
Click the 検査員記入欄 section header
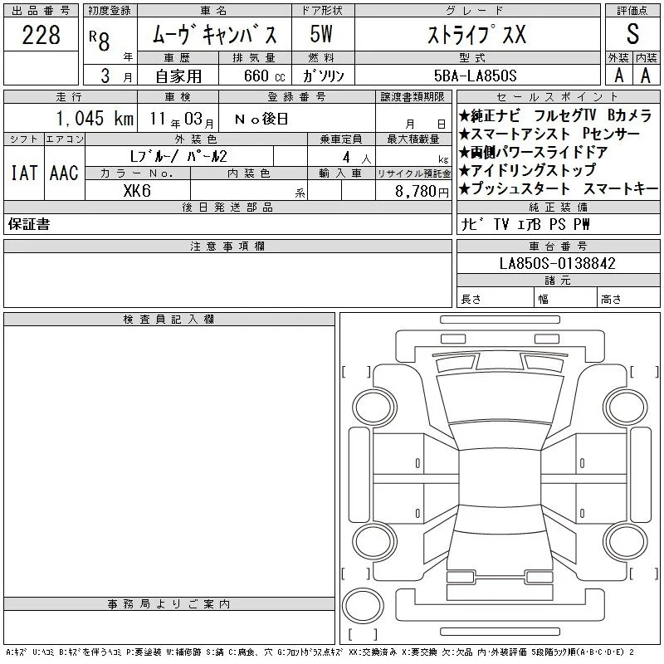169,320
